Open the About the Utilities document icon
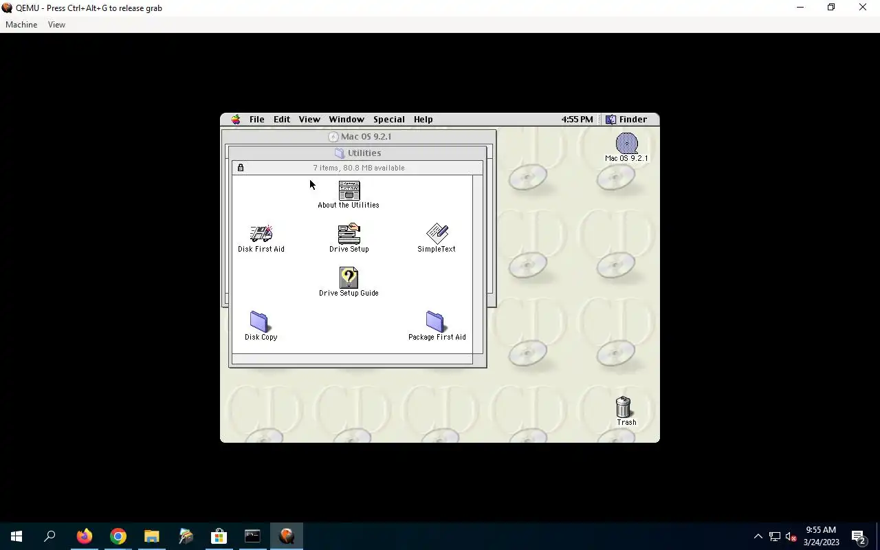880x550 pixels. [349, 190]
